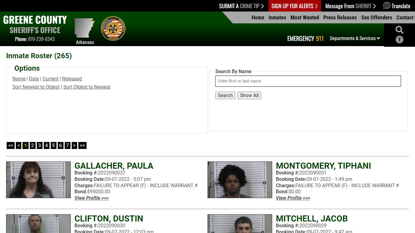Open the Press Releases menu item
Screen dimensions: 415x233
[x=340, y=18]
